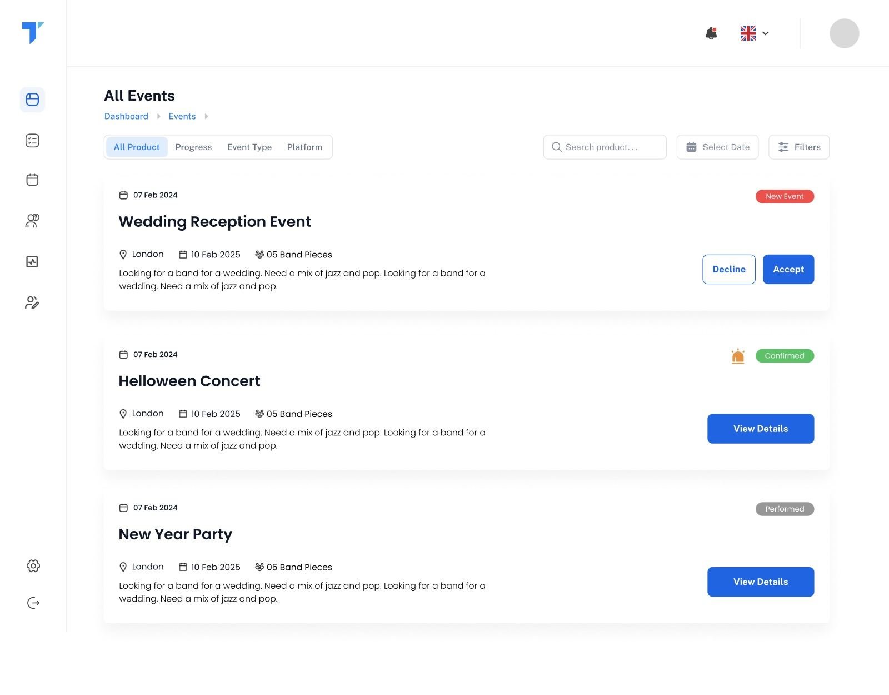Click the alarm siren icon on Helloween Concert
889x695 pixels.
738,356
